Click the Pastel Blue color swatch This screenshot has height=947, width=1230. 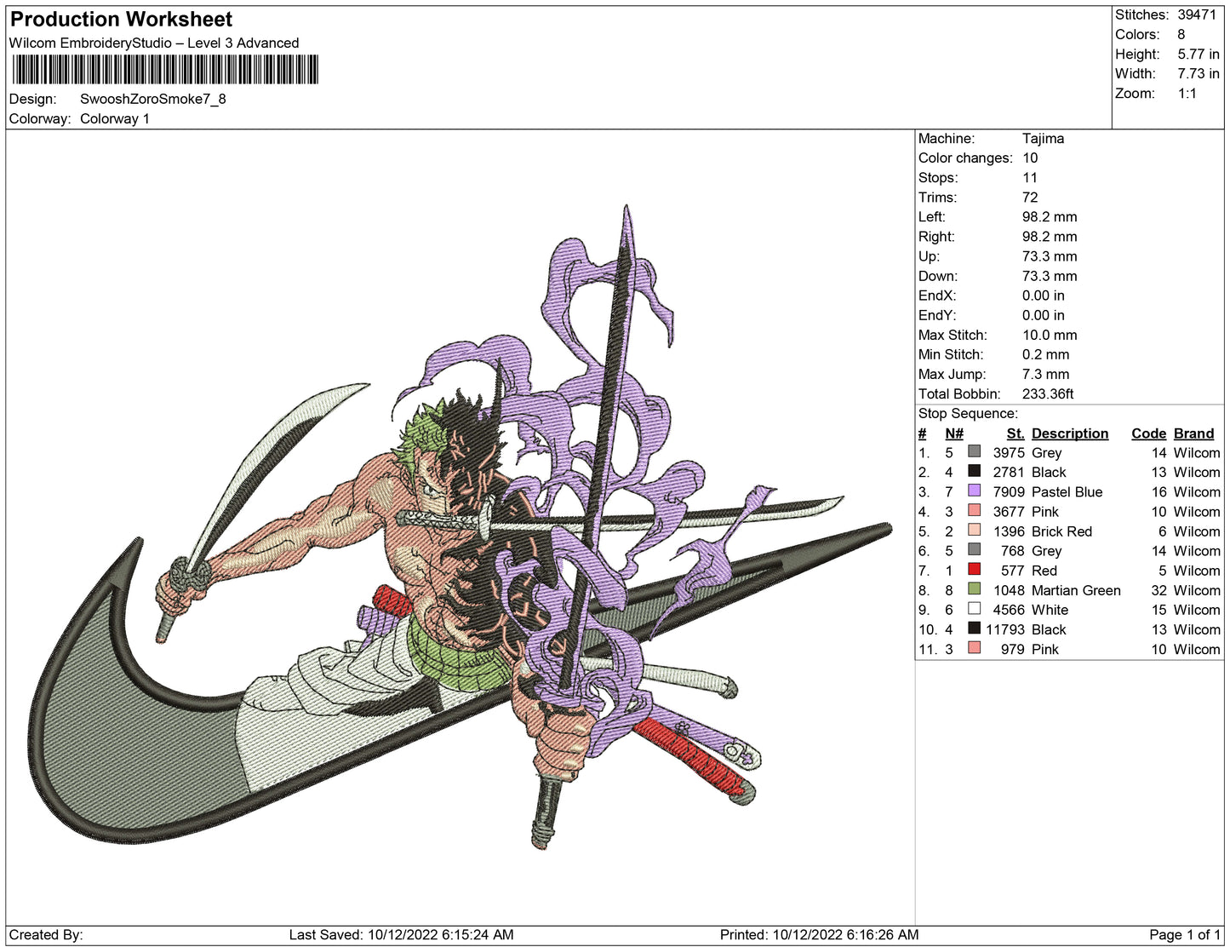pos(974,491)
